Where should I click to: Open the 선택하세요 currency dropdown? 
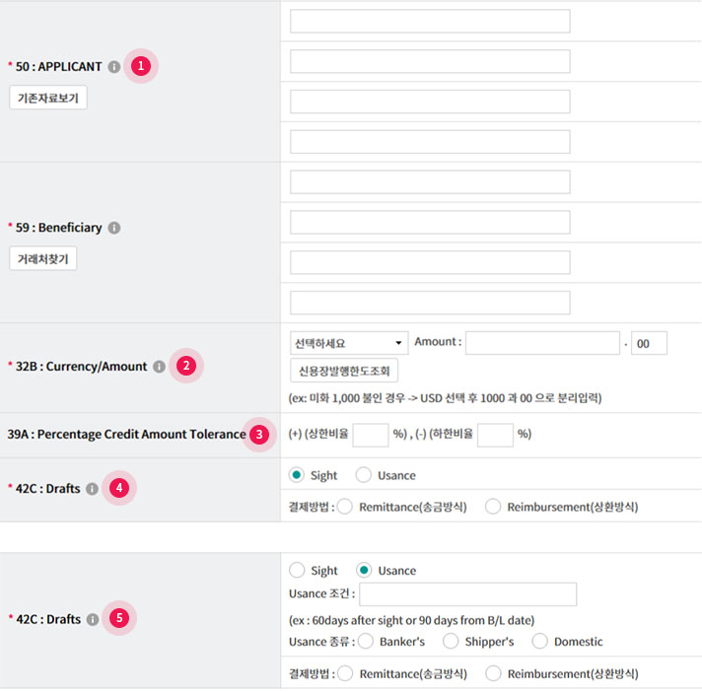tap(349, 343)
